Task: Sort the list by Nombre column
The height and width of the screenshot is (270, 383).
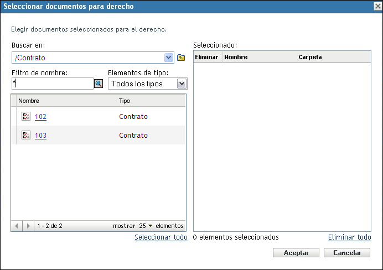Action: pos(29,101)
